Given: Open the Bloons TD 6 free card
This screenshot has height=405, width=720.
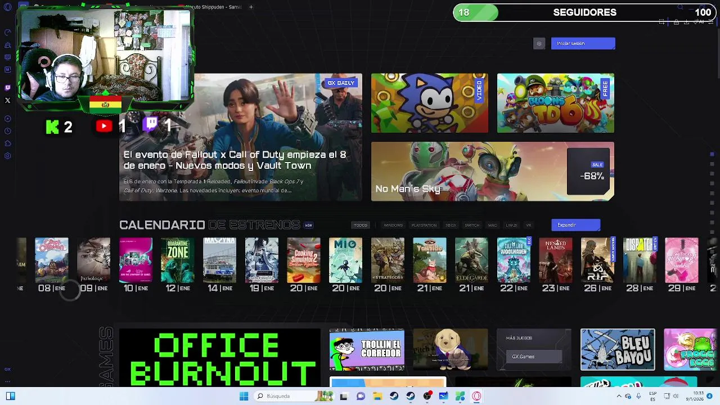Looking at the screenshot, I should (x=556, y=103).
